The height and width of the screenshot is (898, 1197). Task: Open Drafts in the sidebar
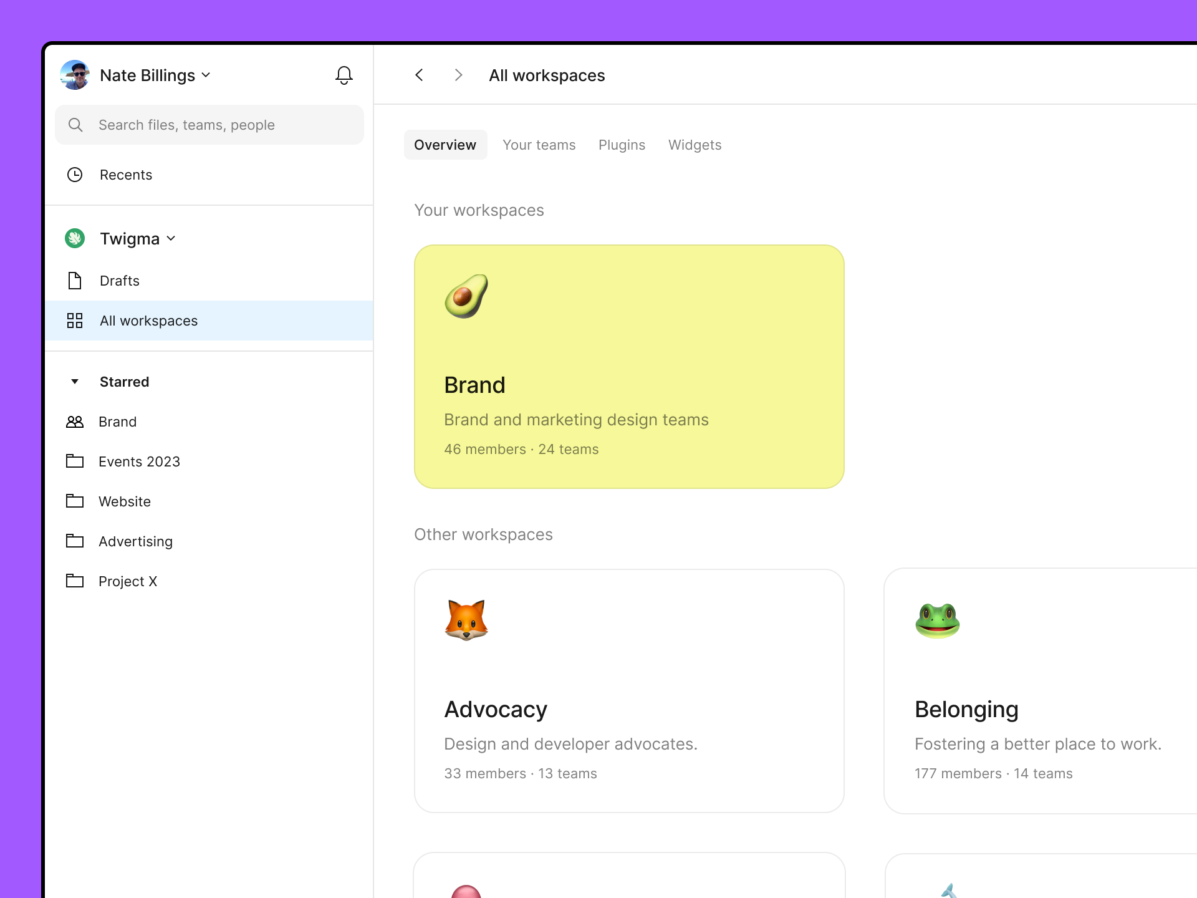[119, 281]
